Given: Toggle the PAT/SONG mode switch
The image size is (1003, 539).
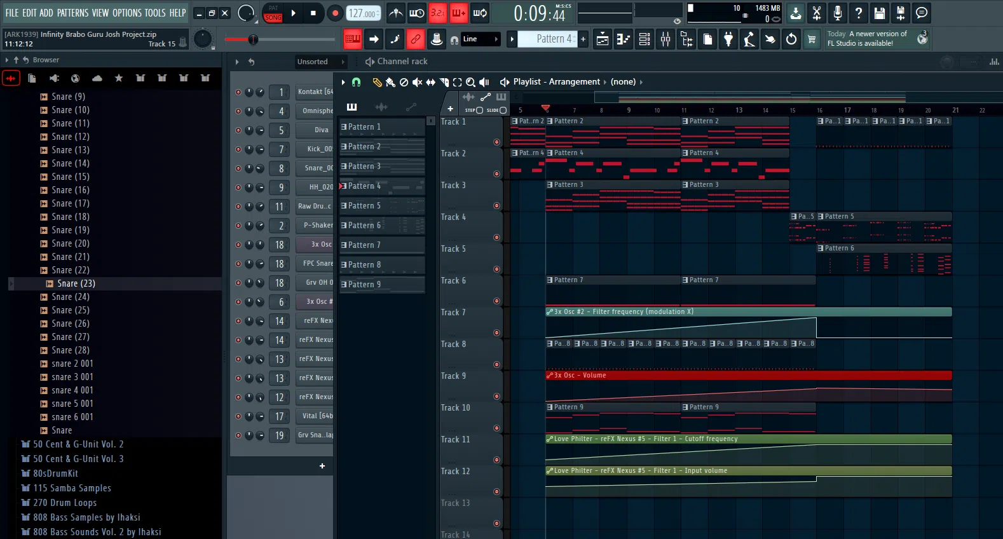Looking at the screenshot, I should pos(273,13).
